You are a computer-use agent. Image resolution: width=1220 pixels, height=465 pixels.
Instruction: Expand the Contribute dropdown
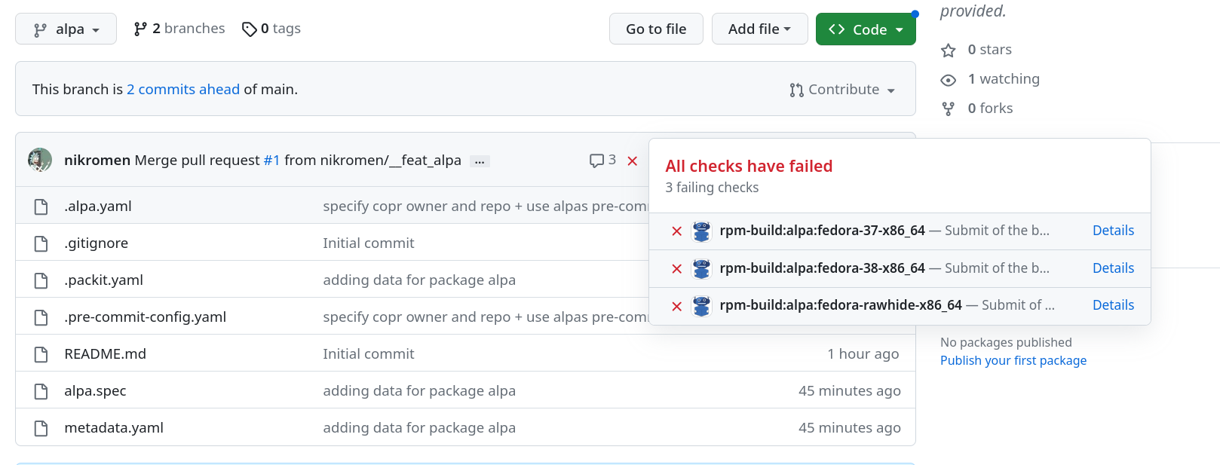point(842,90)
